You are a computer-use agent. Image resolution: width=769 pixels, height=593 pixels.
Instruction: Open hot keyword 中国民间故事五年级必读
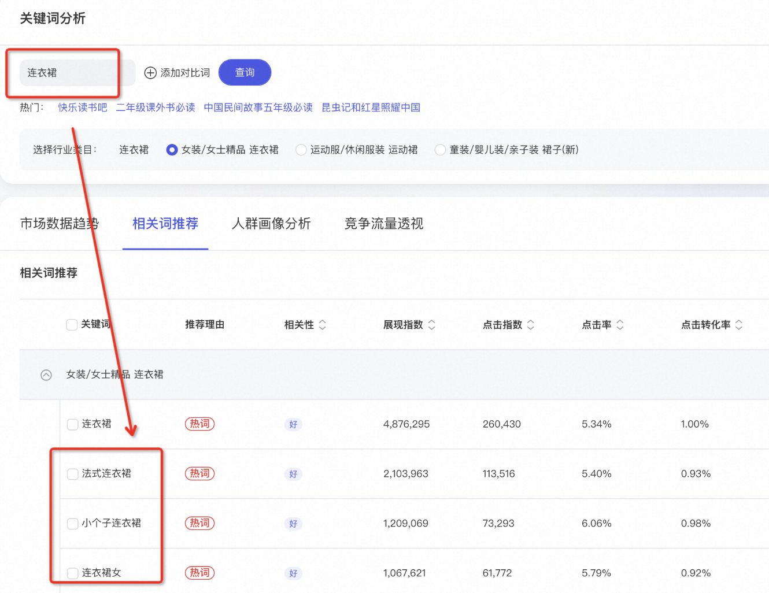(258, 108)
